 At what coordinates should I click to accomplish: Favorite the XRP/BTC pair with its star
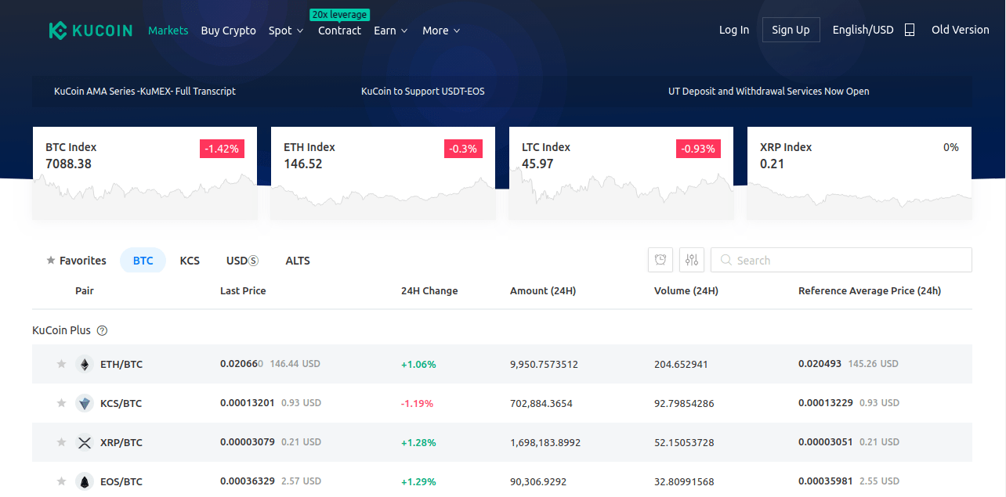point(61,442)
